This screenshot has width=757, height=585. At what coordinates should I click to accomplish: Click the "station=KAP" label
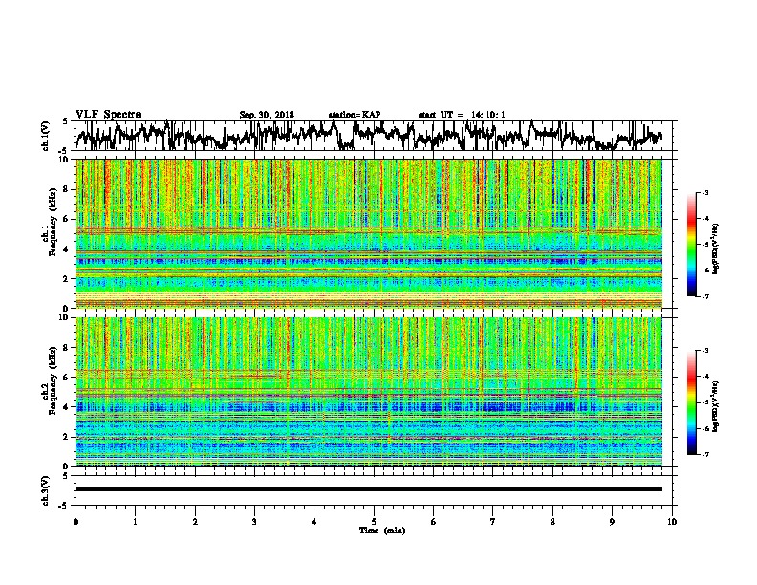click(355, 115)
